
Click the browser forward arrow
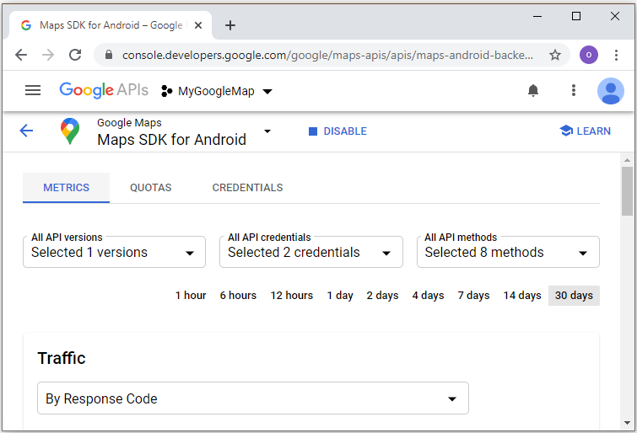pyautogui.click(x=48, y=55)
